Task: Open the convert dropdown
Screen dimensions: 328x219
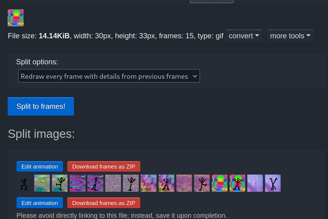Action: coord(244,36)
